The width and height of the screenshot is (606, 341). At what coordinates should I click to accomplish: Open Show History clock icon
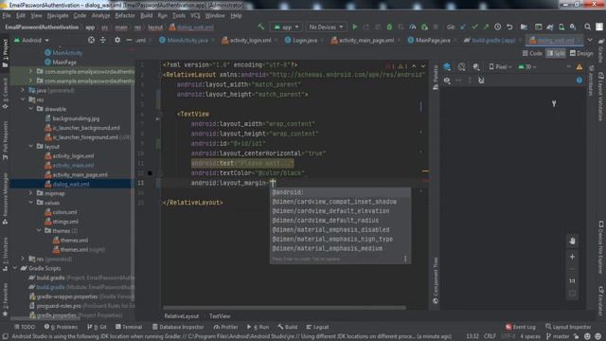click(498, 27)
